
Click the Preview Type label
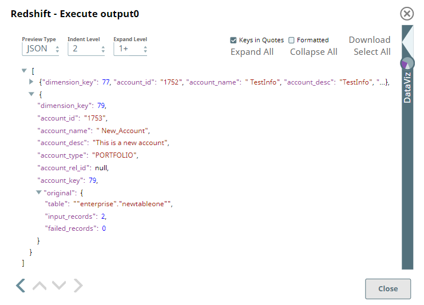click(39, 39)
